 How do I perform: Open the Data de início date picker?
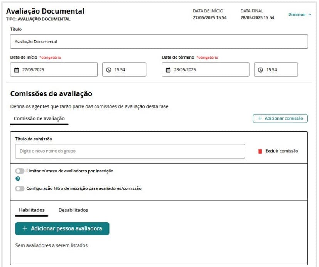point(54,70)
